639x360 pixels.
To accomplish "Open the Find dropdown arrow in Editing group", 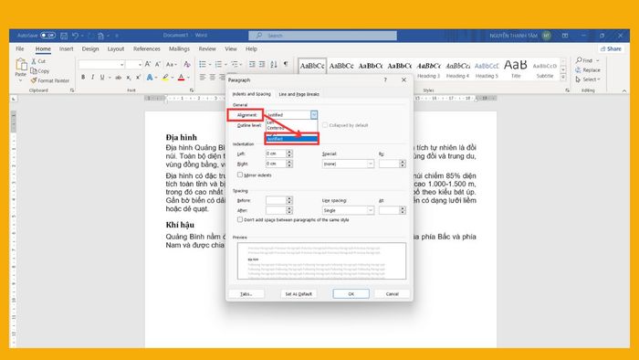I will pyautogui.click(x=598, y=60).
